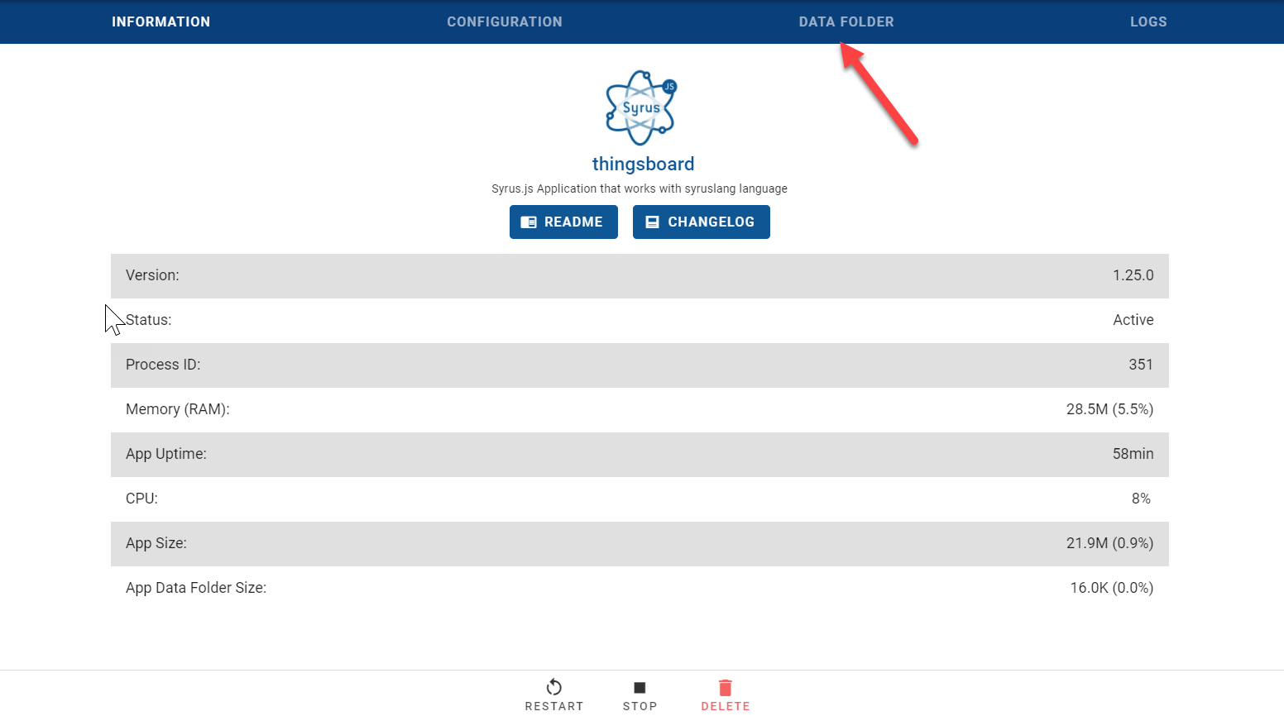
Task: Click the red Delete trash icon
Action: (x=726, y=687)
